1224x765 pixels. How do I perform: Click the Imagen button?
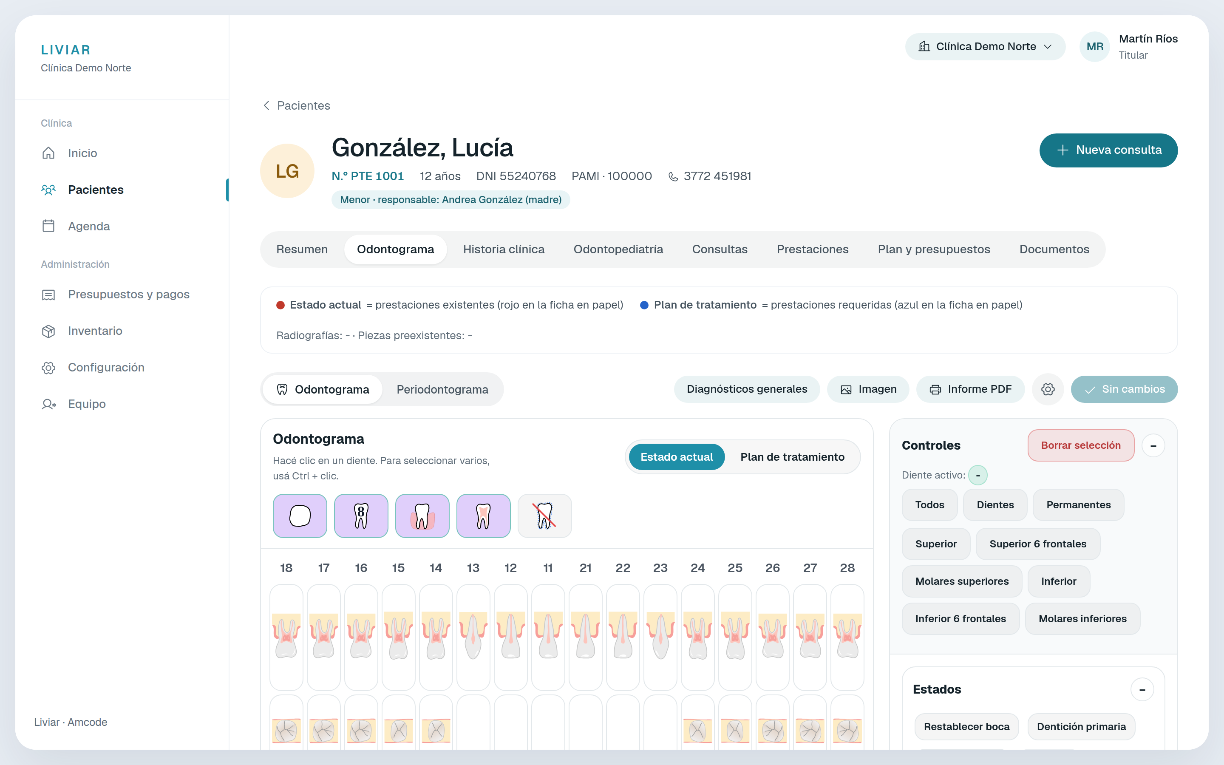tap(868, 389)
